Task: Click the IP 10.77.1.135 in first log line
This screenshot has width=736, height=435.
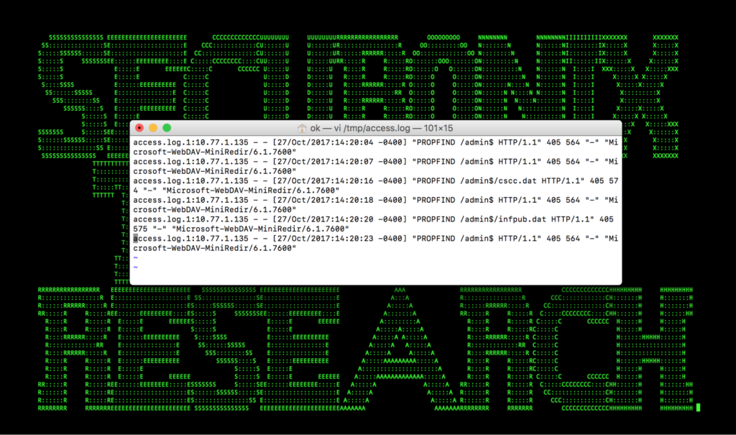Action: point(222,142)
